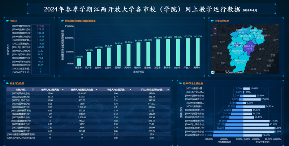The width and height of the screenshot is (289, 146).
Task: Click table cell 542.39
Action: point(151,100)
